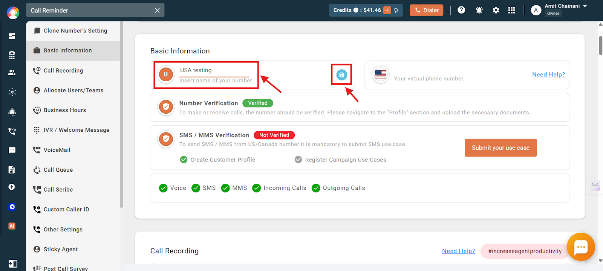The height and width of the screenshot is (271, 603).
Task: Open the SMS chat bubble icon in left rail
Action: click(x=12, y=151)
